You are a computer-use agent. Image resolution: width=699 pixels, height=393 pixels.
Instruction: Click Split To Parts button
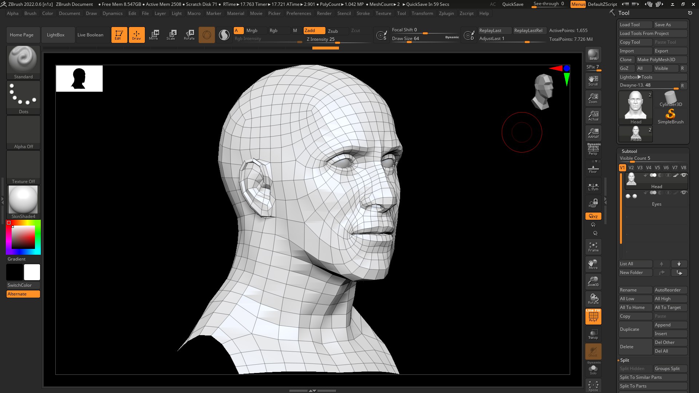coord(653,386)
